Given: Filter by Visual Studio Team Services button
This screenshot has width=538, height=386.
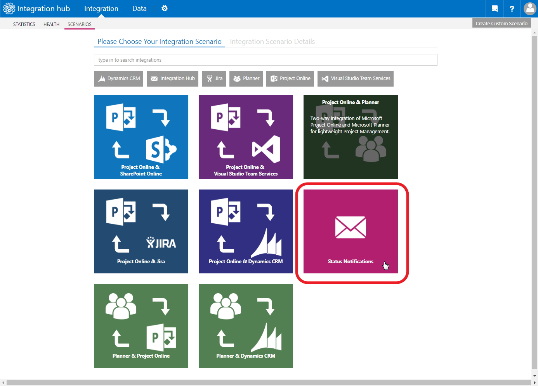Looking at the screenshot, I should point(356,78).
